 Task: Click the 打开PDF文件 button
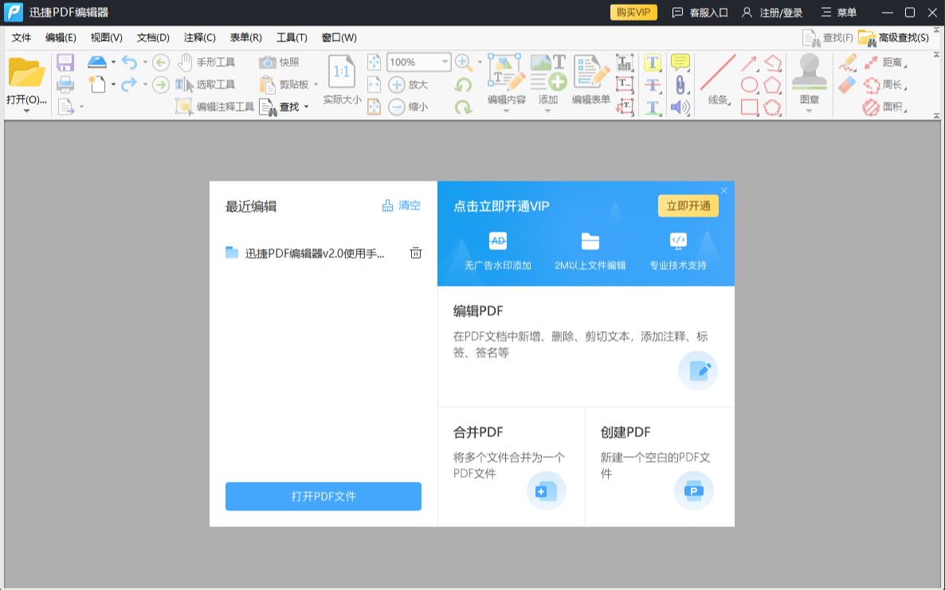coord(323,496)
